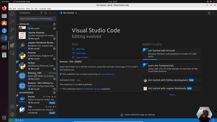217x122 pixels.
Task: Open the Explorer view in activity bar
Action: 12,14
